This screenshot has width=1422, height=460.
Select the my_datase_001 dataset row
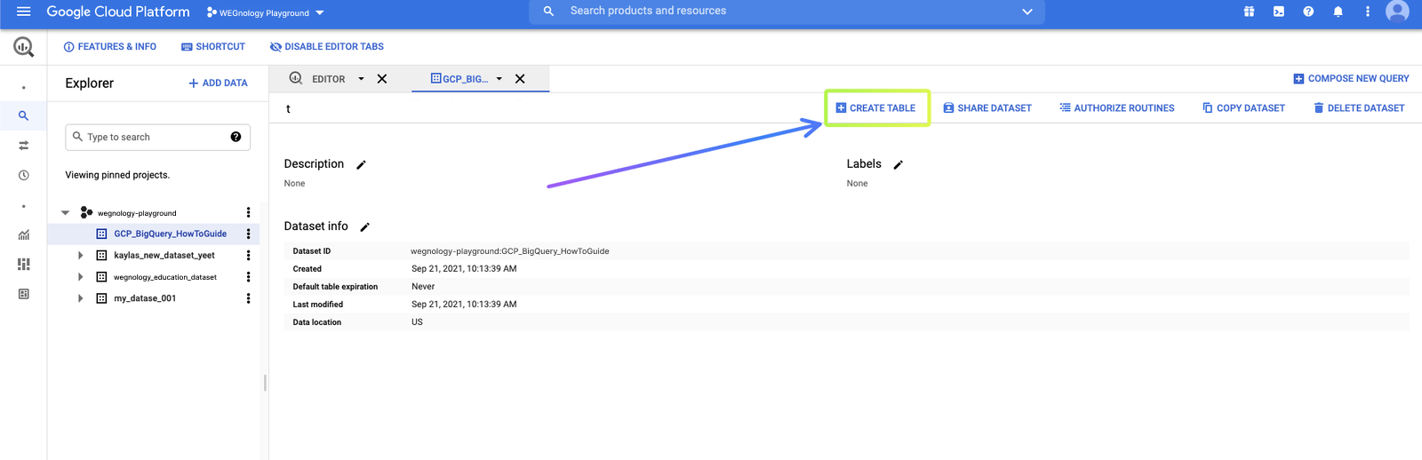pyautogui.click(x=145, y=298)
